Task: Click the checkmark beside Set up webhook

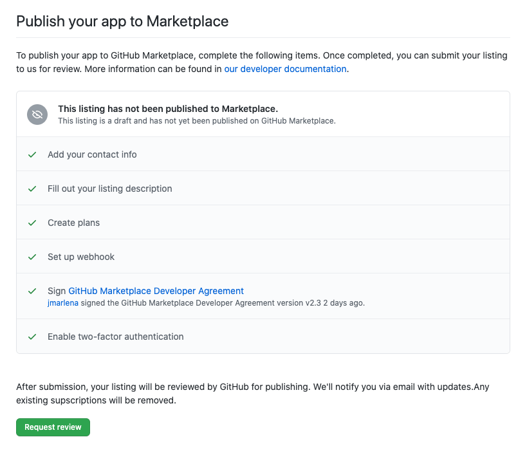Action: tap(32, 257)
